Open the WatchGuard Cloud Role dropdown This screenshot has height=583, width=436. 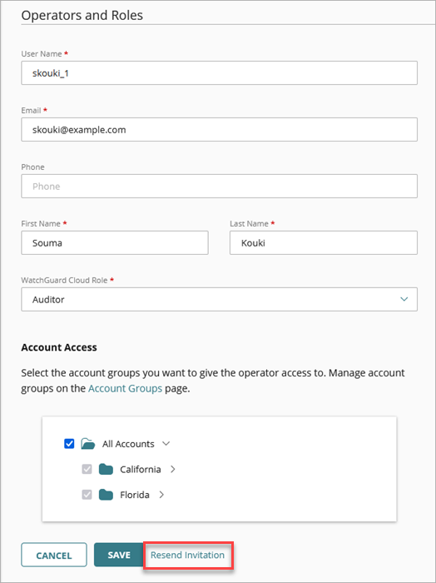[219, 299]
